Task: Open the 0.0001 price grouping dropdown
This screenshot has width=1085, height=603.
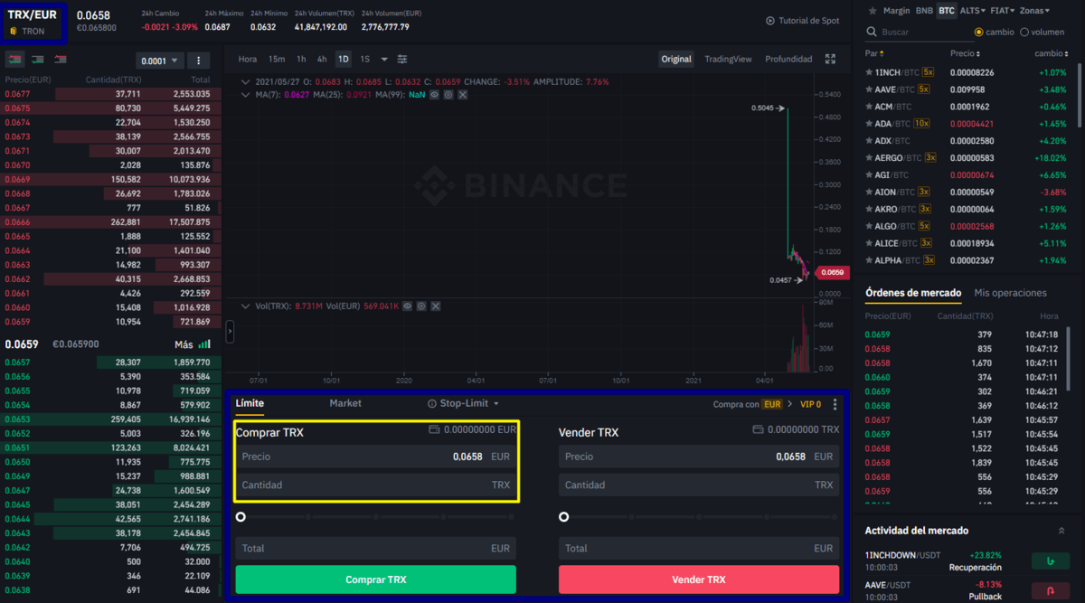Action: [x=160, y=61]
